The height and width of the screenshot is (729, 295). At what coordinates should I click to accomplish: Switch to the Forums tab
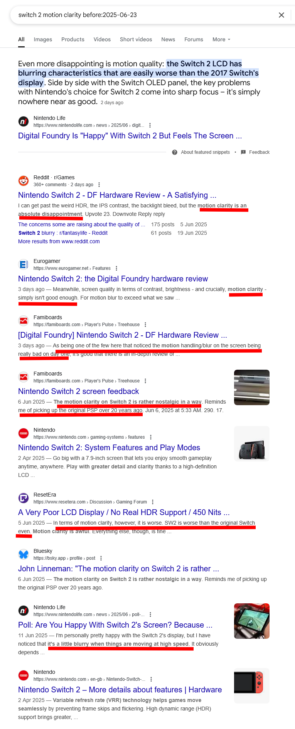(194, 39)
